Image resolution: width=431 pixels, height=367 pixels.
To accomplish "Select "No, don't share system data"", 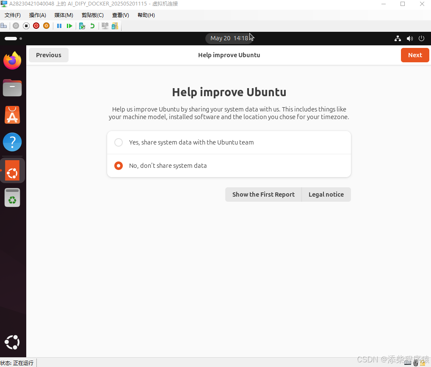I will tap(229, 166).
